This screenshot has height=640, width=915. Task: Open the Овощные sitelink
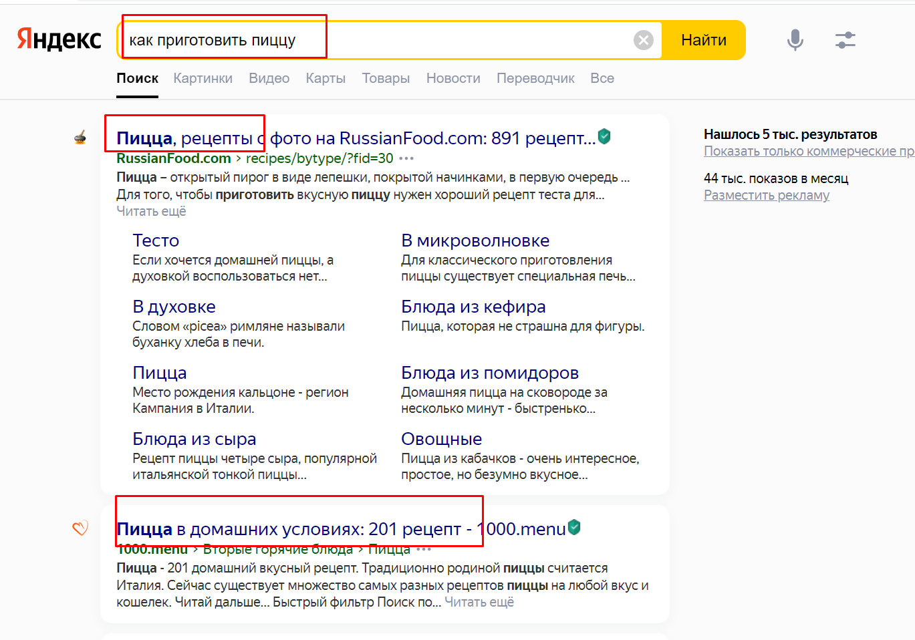[441, 439]
